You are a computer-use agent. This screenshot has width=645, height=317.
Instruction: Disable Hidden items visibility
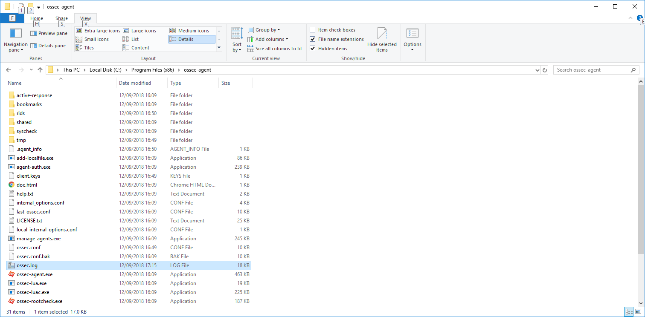[x=313, y=48]
